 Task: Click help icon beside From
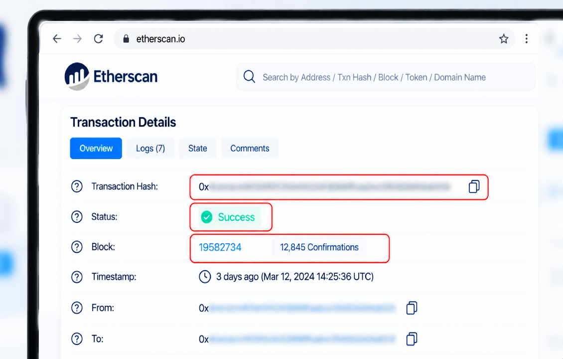pos(77,308)
